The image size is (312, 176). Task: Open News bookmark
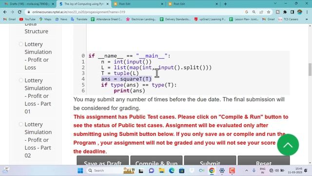coord(61,19)
